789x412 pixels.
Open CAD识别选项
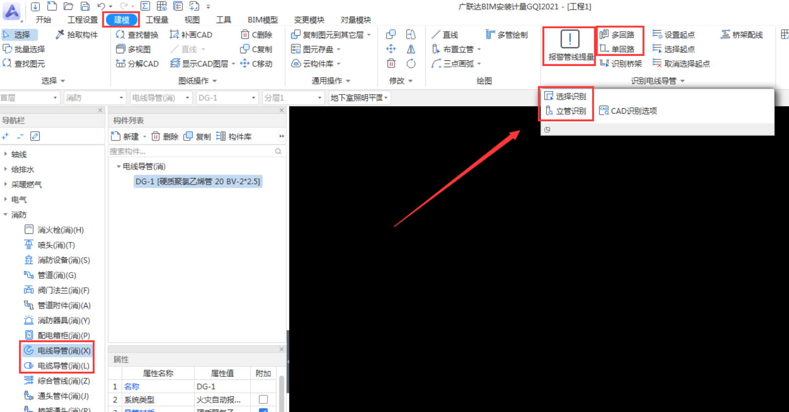tap(628, 111)
